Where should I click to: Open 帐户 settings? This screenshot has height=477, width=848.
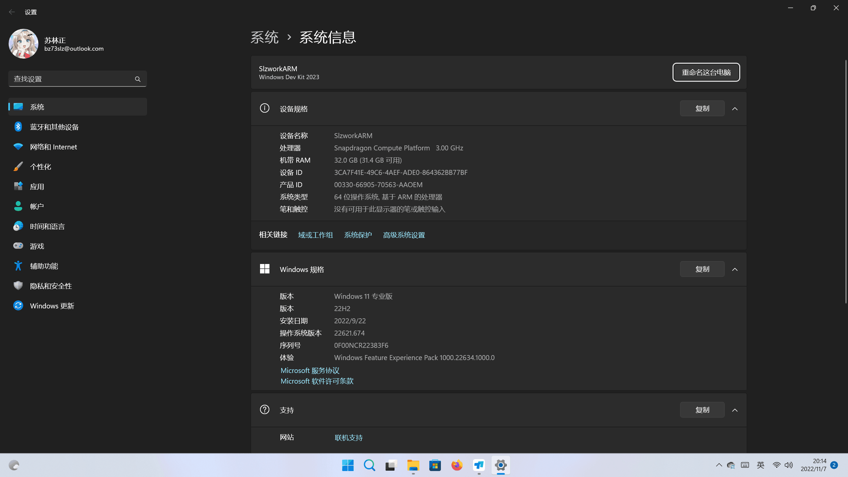tap(78, 206)
